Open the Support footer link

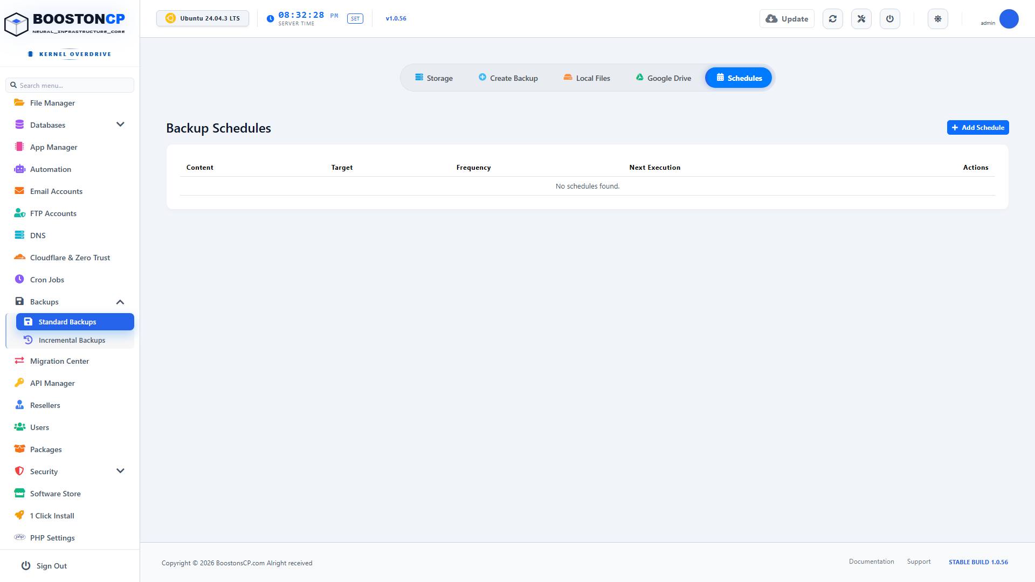pos(919,562)
